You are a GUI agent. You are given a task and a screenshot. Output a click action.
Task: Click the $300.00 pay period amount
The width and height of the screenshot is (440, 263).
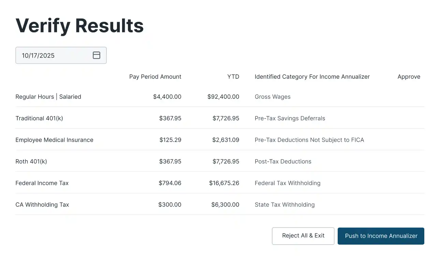click(x=170, y=205)
